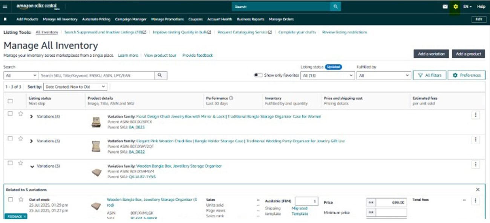The height and width of the screenshot is (223, 490).
Task: Open Improve Listing Quality in bulk link
Action: (182, 32)
